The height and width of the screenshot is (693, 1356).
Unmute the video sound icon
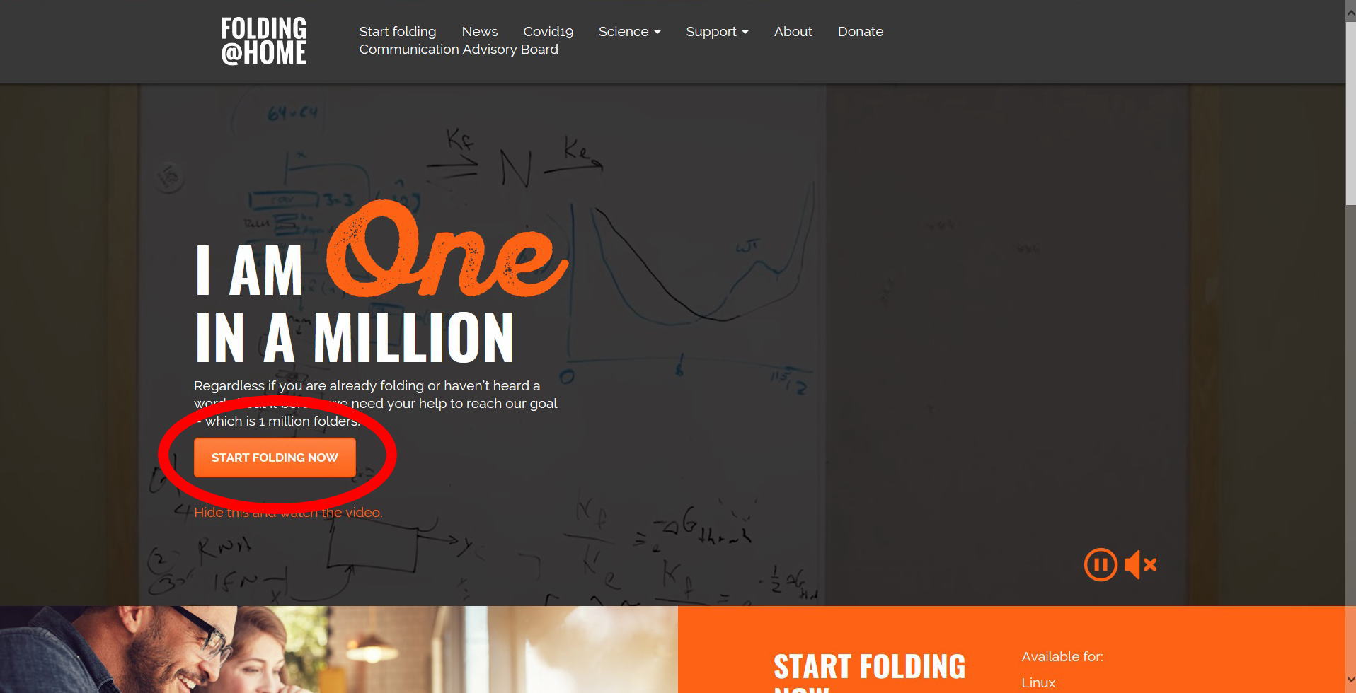click(1141, 565)
